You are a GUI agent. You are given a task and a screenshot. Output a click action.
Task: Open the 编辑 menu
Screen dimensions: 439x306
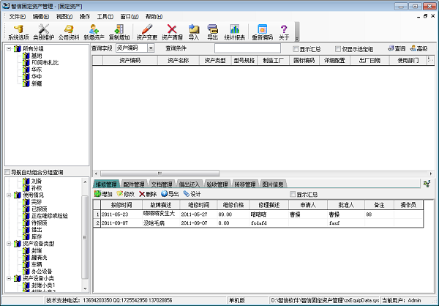tap(41, 17)
